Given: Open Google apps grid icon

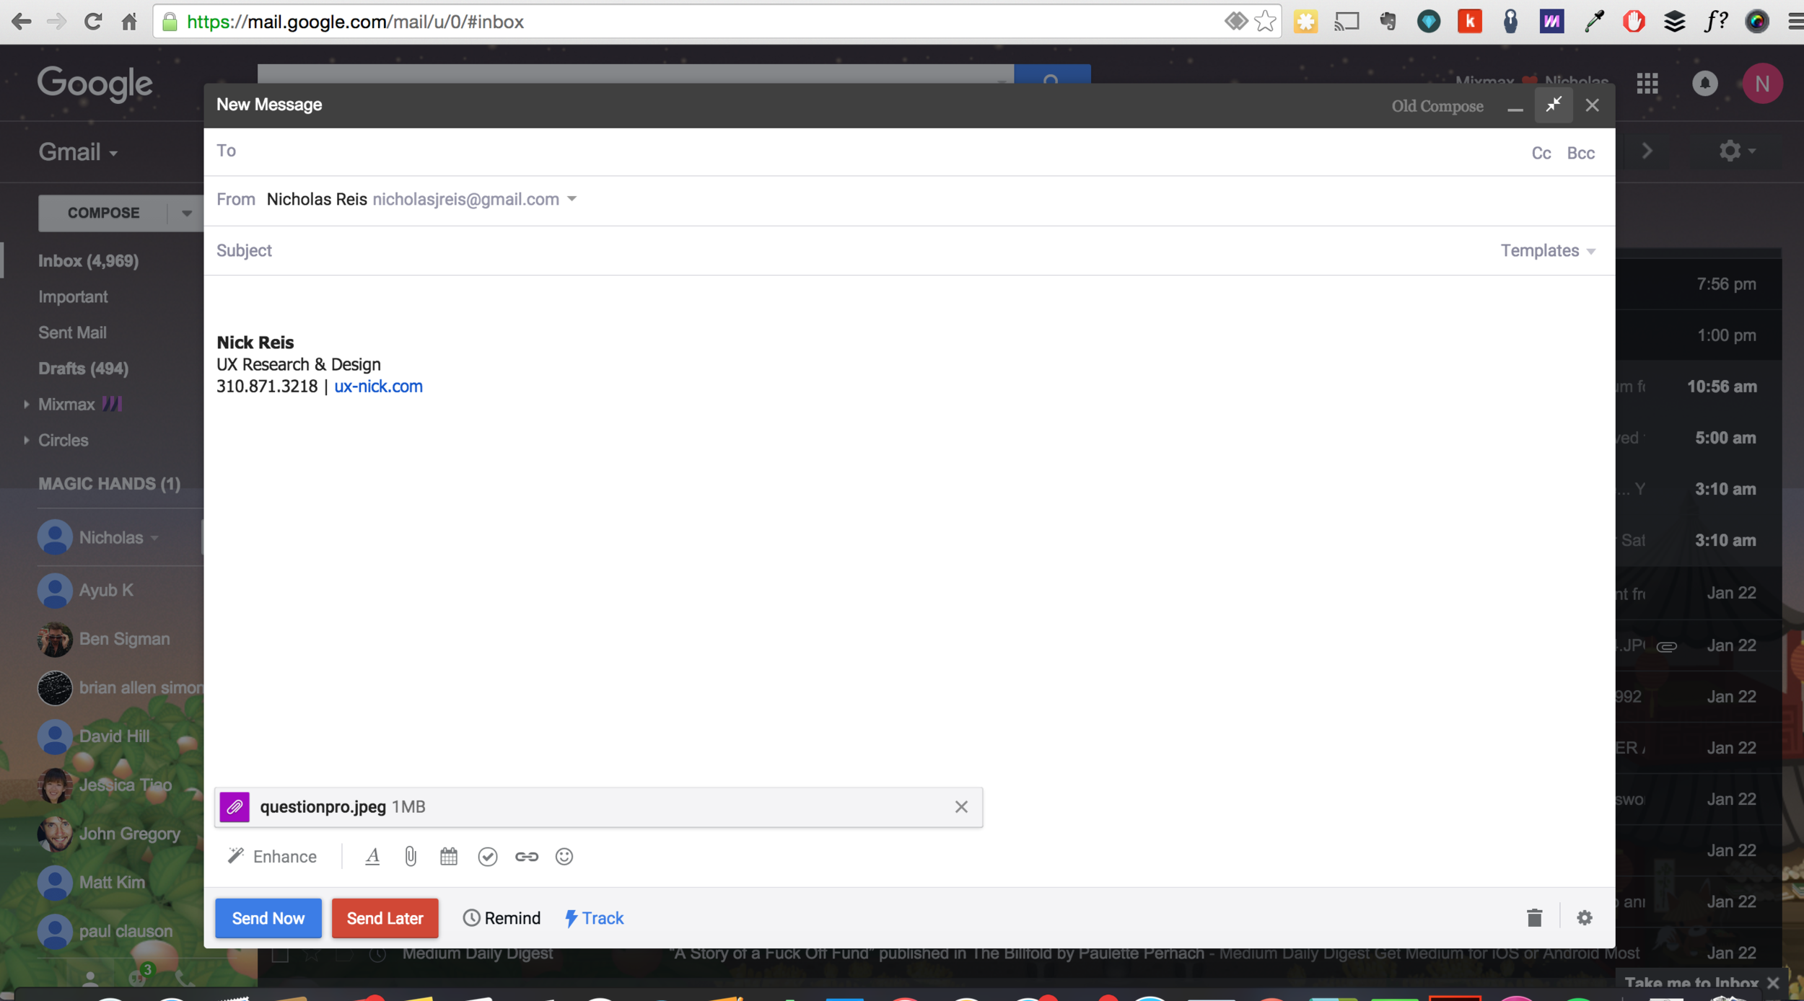Looking at the screenshot, I should (1647, 84).
